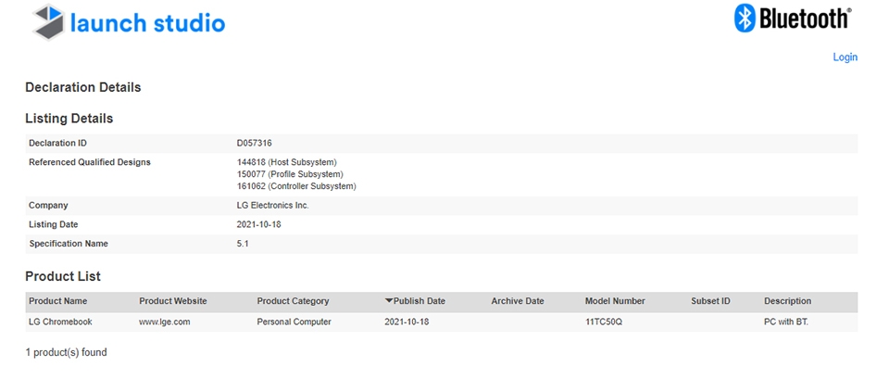Open the www.lge.com product website
Screen dimensions: 889x379
coord(165,322)
